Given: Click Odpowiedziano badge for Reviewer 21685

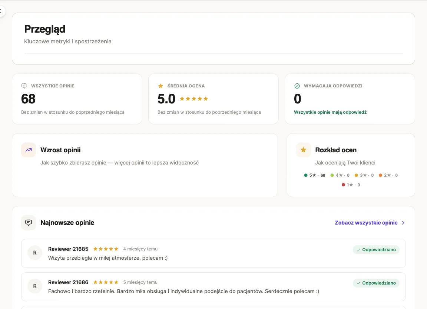Looking at the screenshot, I should (376, 250).
